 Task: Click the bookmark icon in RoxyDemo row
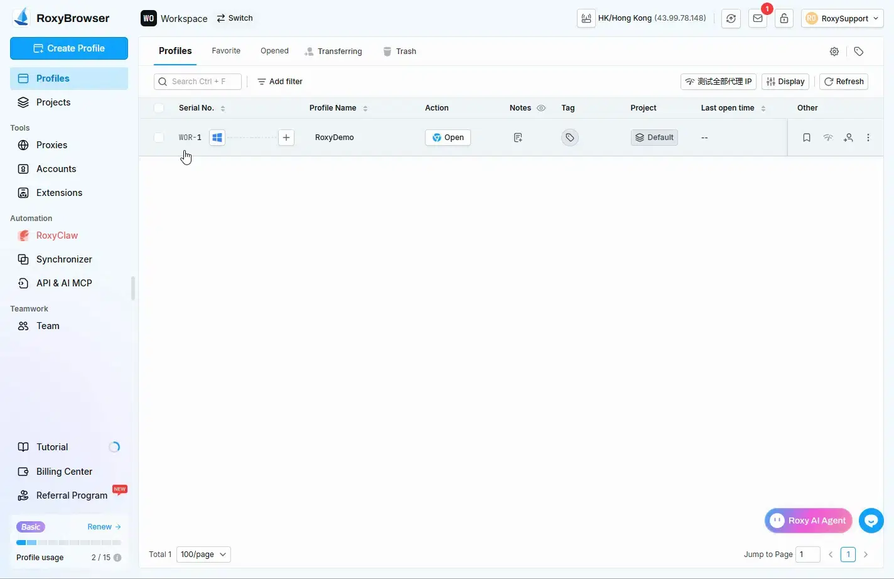807,138
